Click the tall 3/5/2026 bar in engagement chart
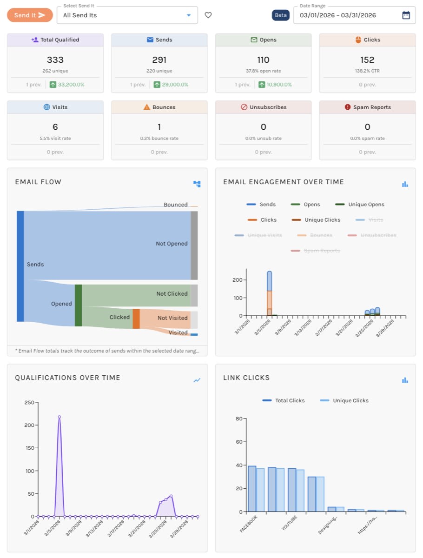The image size is (423, 558). (269, 293)
